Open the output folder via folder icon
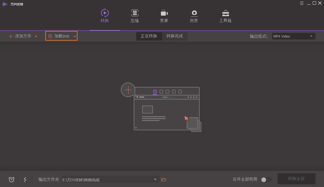The height and width of the screenshot is (187, 324). pyautogui.click(x=164, y=179)
